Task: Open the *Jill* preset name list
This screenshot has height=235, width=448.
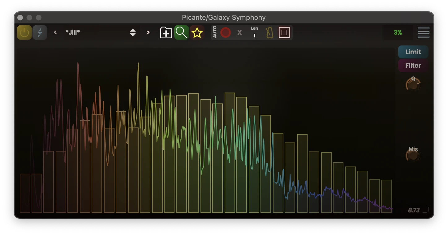Action: point(93,32)
